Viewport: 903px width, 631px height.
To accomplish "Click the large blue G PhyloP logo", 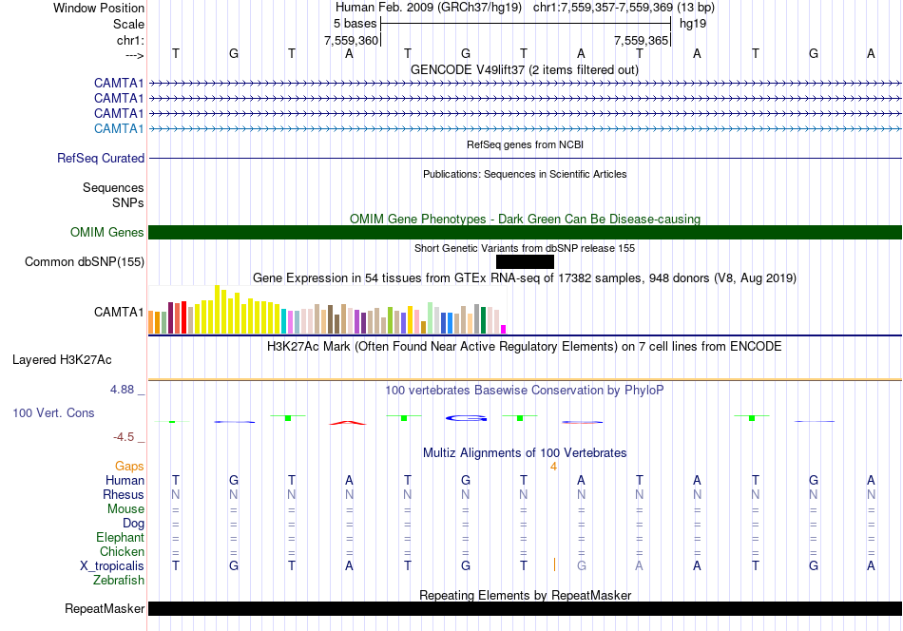I will [466, 418].
